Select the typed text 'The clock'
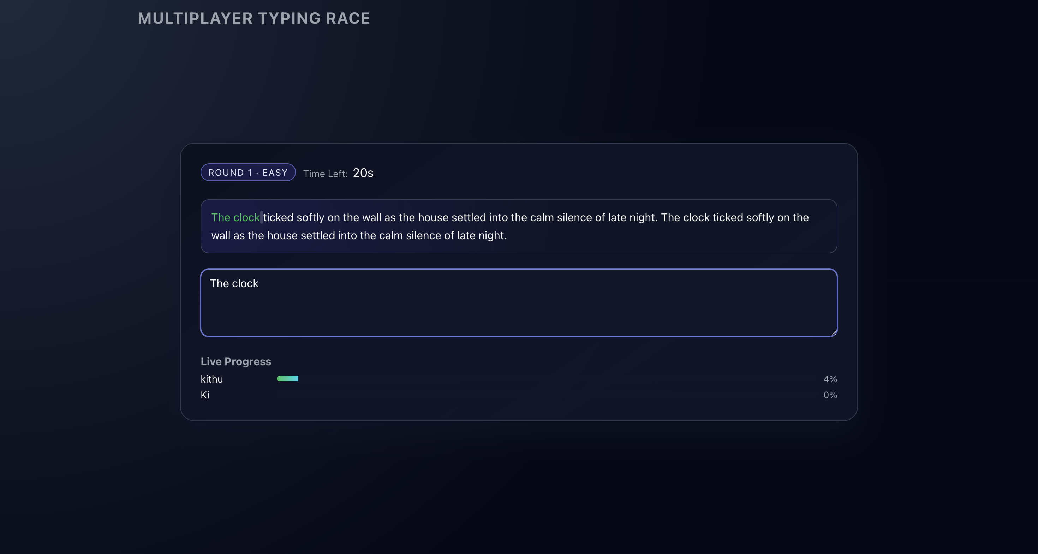This screenshot has width=1038, height=554. [x=234, y=283]
